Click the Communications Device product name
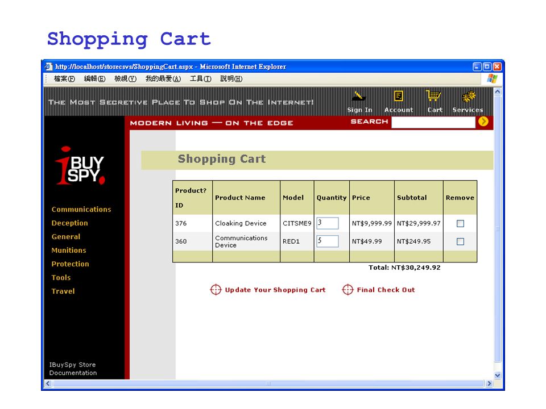This screenshot has height=409, width=546. 241,241
